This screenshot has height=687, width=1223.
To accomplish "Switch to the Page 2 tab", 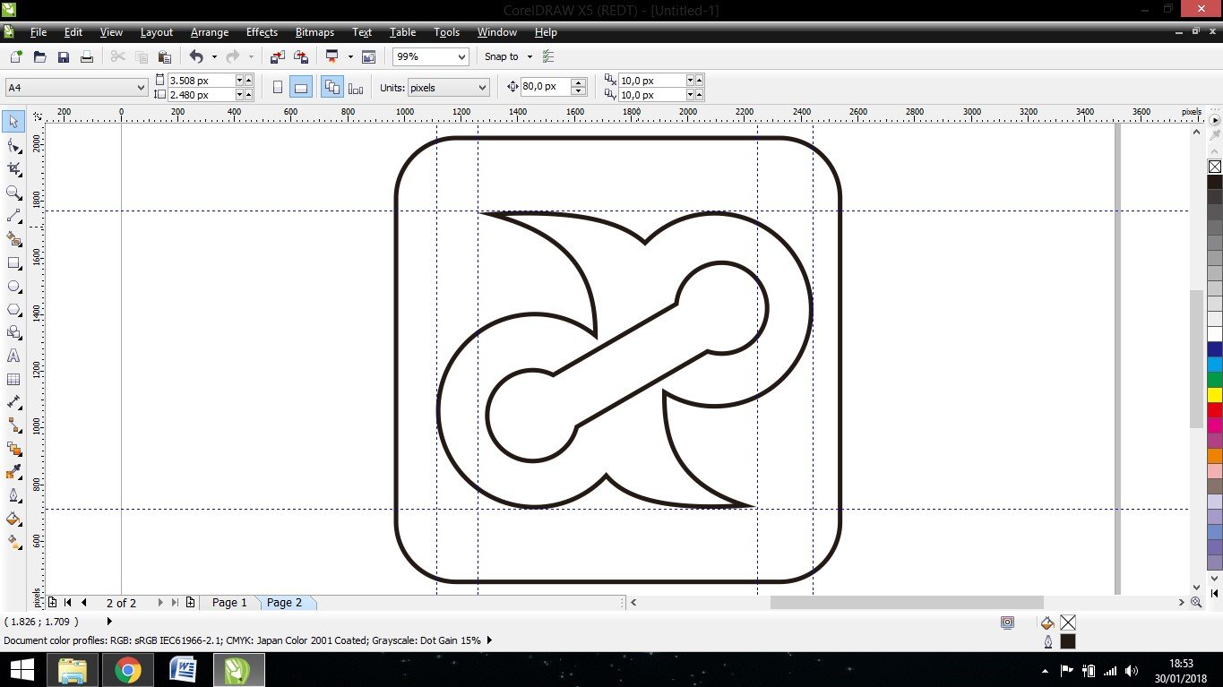I will [285, 603].
